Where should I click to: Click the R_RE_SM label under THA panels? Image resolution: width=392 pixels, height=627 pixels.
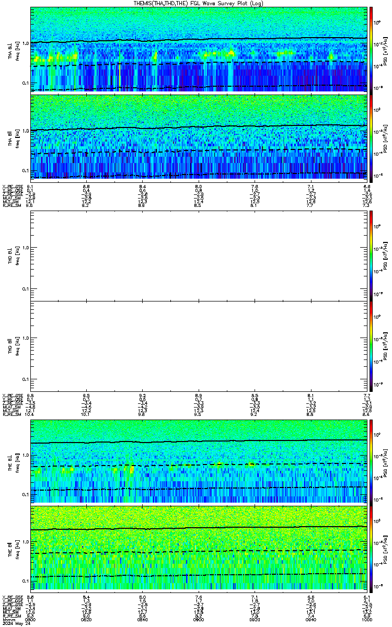[x=11, y=205]
